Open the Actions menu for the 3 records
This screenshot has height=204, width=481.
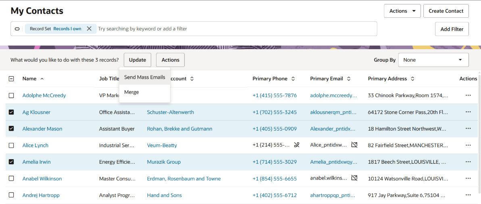[170, 60]
